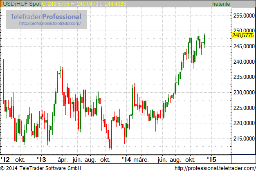The image size is (256, 172).
Task: Click the 215,0000 price axis label
Action: tap(244, 138)
